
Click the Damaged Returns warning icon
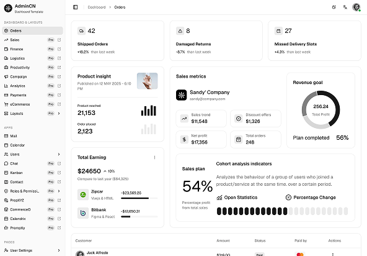[180, 31]
